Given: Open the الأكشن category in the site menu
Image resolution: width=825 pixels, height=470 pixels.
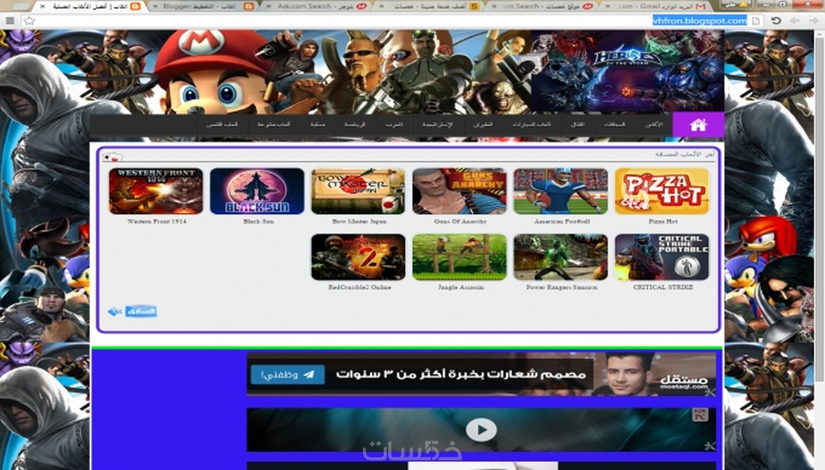Looking at the screenshot, I should [654, 125].
